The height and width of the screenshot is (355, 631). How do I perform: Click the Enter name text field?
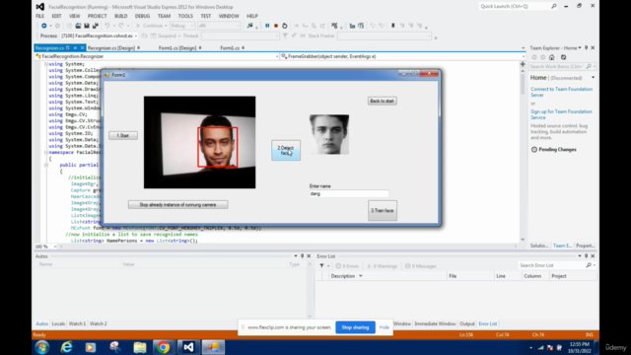[x=349, y=193]
